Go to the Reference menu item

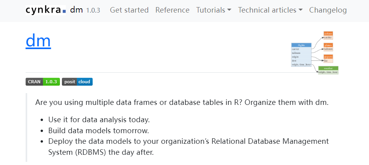pyautogui.click(x=172, y=10)
